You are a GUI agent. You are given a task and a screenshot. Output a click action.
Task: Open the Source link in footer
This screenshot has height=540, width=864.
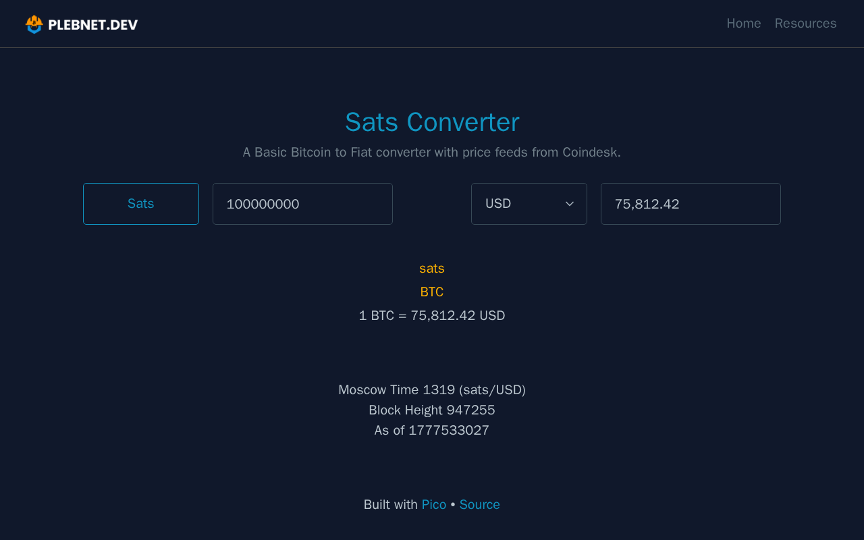pos(480,505)
